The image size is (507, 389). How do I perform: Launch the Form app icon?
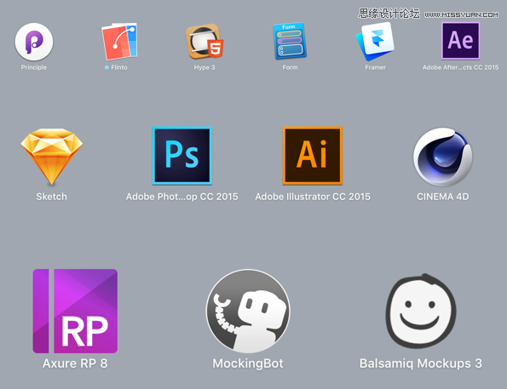click(x=290, y=41)
